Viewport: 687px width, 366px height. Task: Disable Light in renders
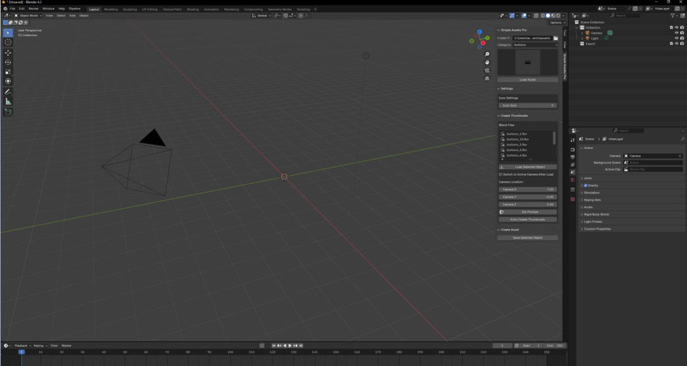(x=682, y=38)
